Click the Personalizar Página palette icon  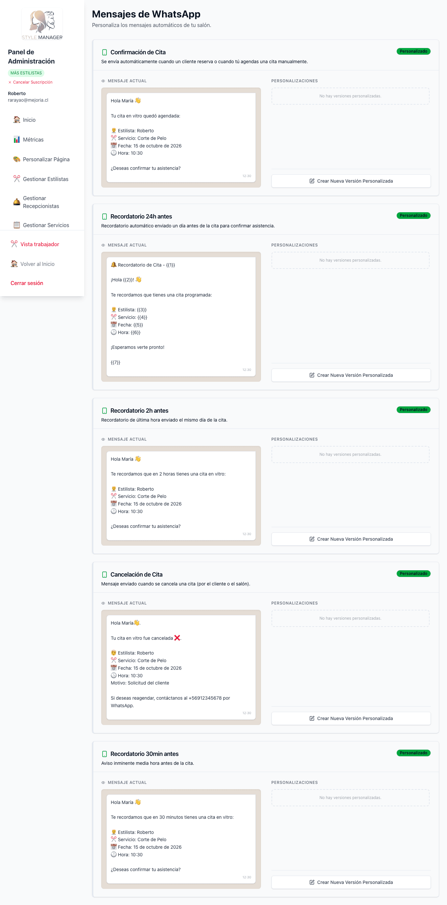point(16,159)
